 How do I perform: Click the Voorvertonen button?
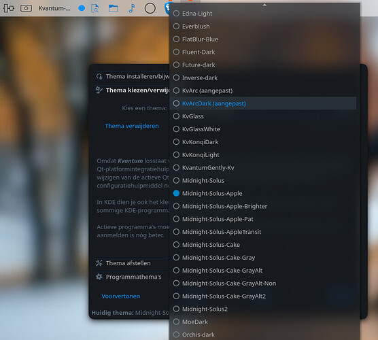coord(121,296)
